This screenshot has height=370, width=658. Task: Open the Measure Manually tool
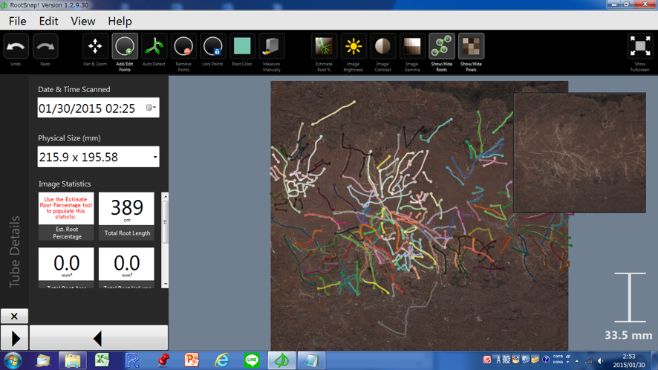click(271, 47)
